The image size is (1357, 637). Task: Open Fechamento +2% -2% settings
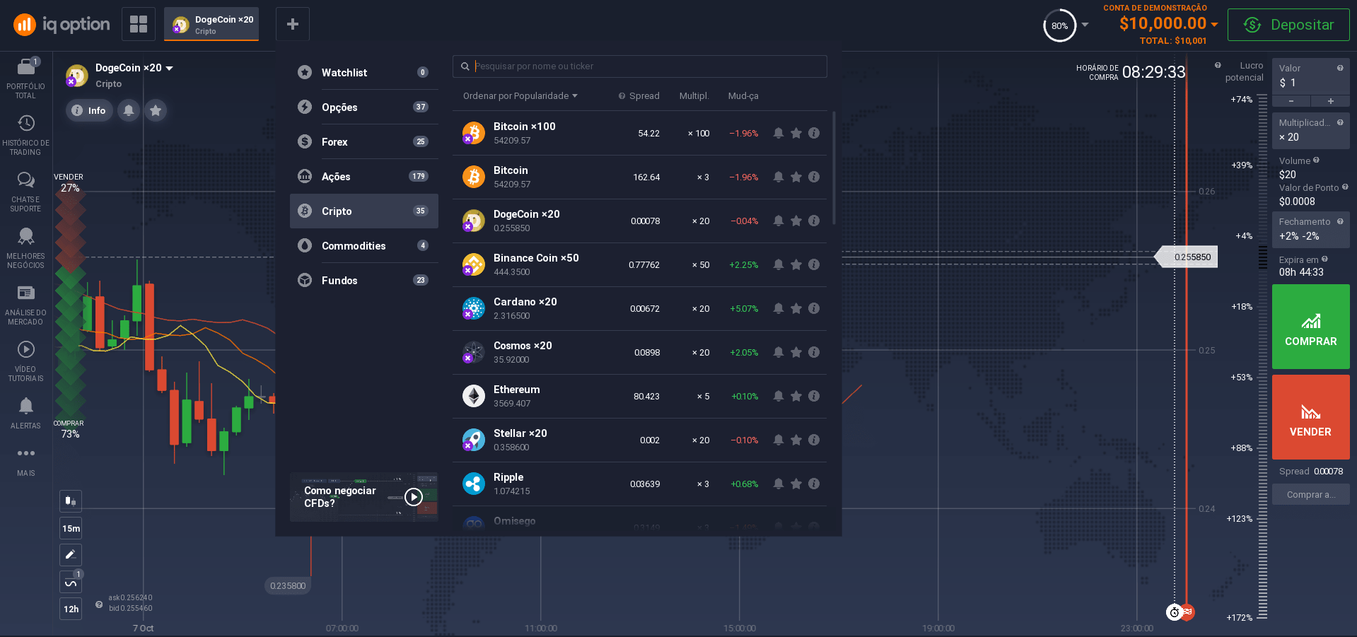(1310, 229)
